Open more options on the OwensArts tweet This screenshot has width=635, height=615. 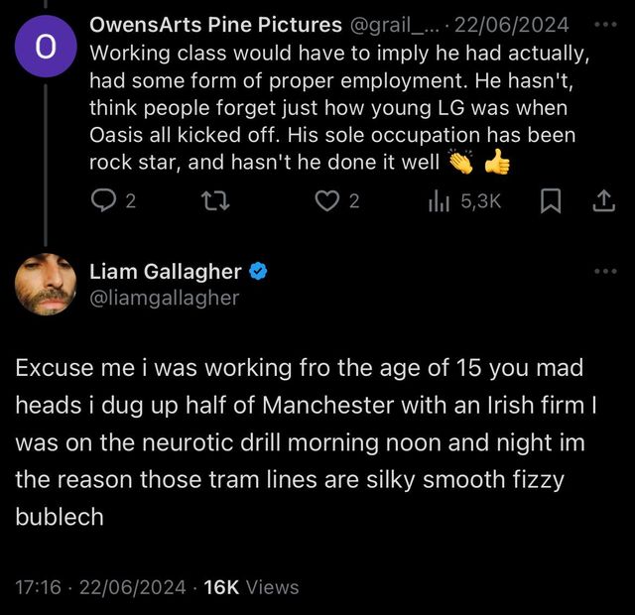tap(603, 25)
